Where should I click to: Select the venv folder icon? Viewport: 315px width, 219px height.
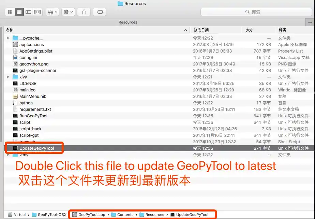(15, 155)
